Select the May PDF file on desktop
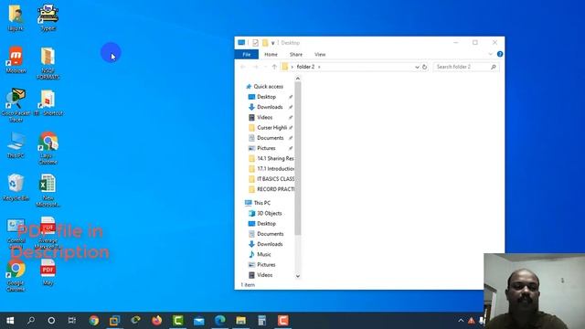Screen dimensions: 585x329 tap(48, 272)
